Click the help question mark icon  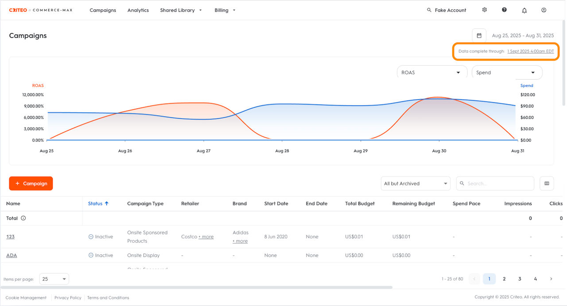504,10
